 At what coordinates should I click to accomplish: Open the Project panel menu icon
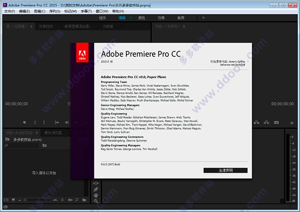coord(36,133)
